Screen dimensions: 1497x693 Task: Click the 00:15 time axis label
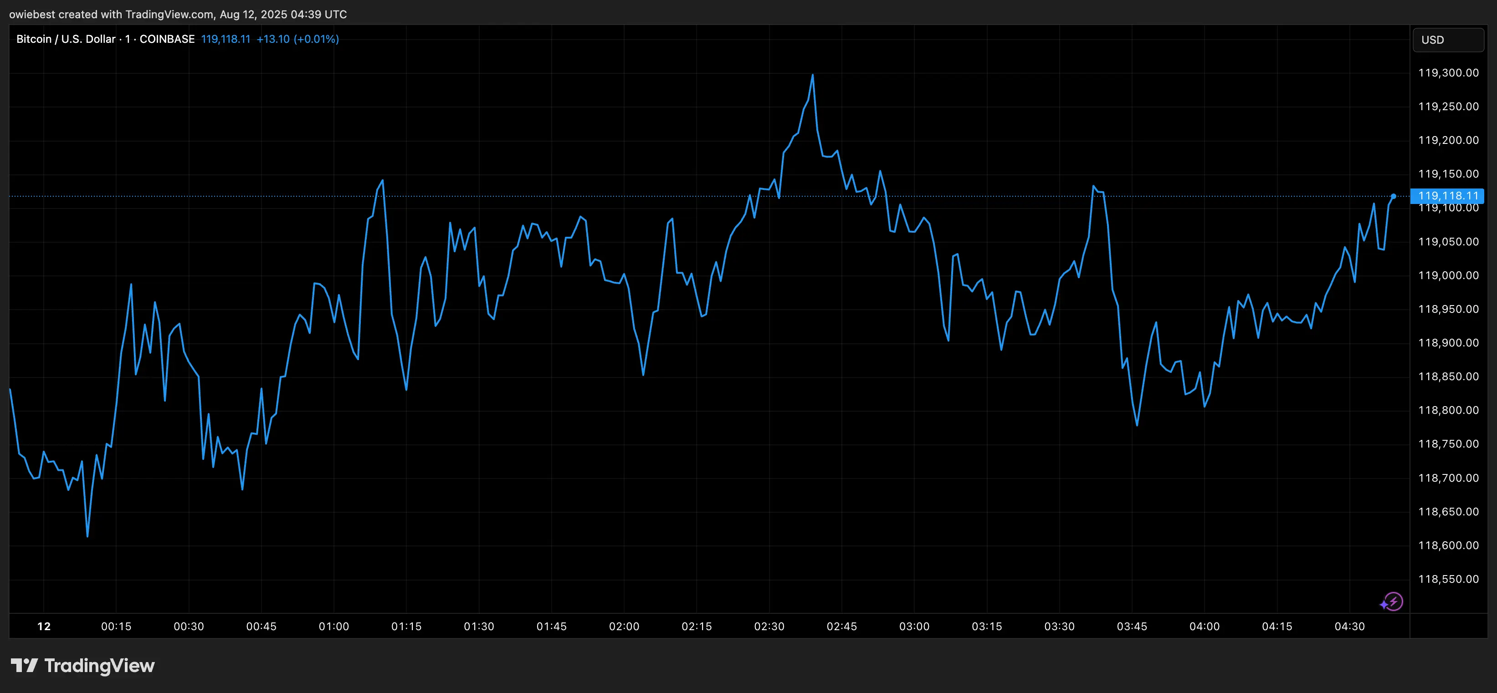point(116,626)
